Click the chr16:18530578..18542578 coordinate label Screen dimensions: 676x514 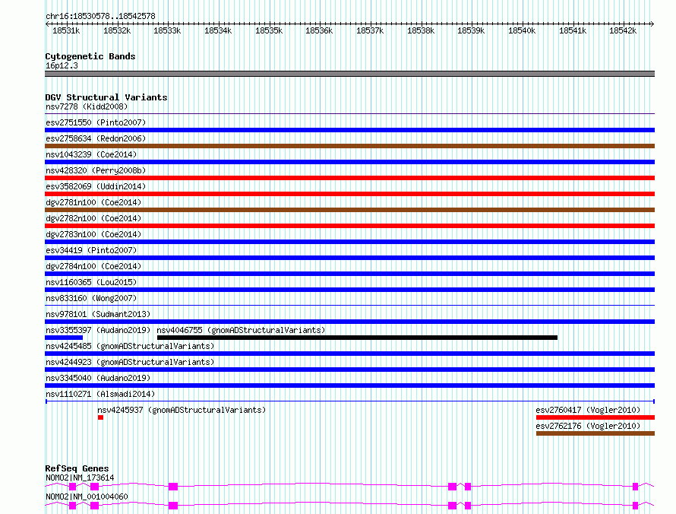(x=100, y=16)
